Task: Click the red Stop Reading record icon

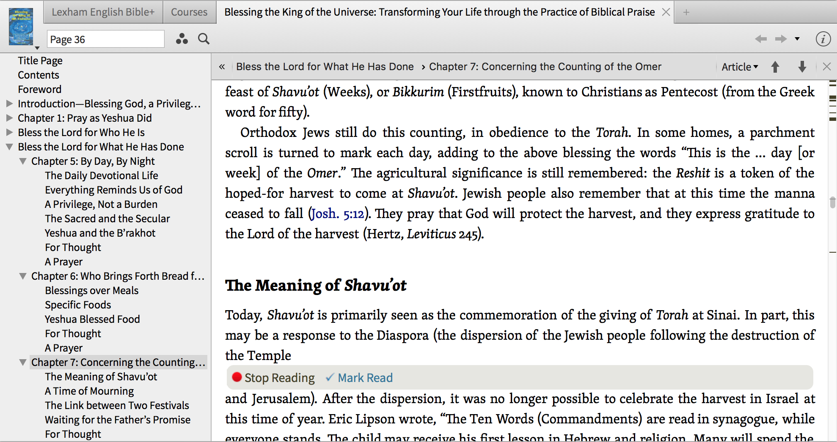Action: pos(237,377)
